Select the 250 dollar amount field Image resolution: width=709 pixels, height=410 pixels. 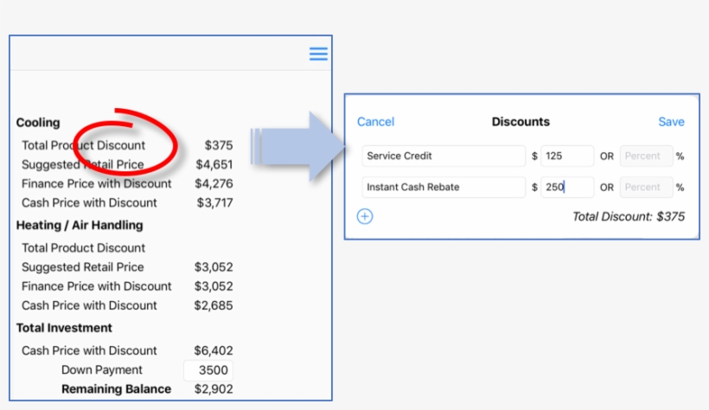coord(567,187)
